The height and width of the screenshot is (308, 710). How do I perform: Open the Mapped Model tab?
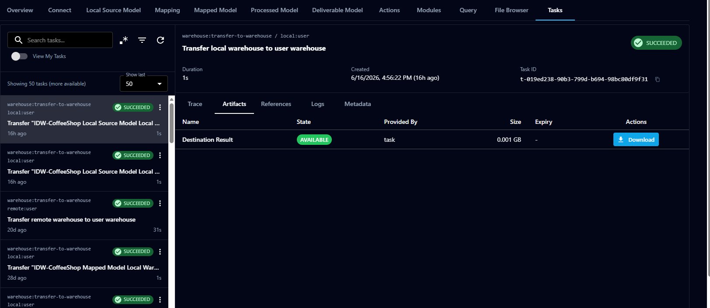(x=216, y=10)
